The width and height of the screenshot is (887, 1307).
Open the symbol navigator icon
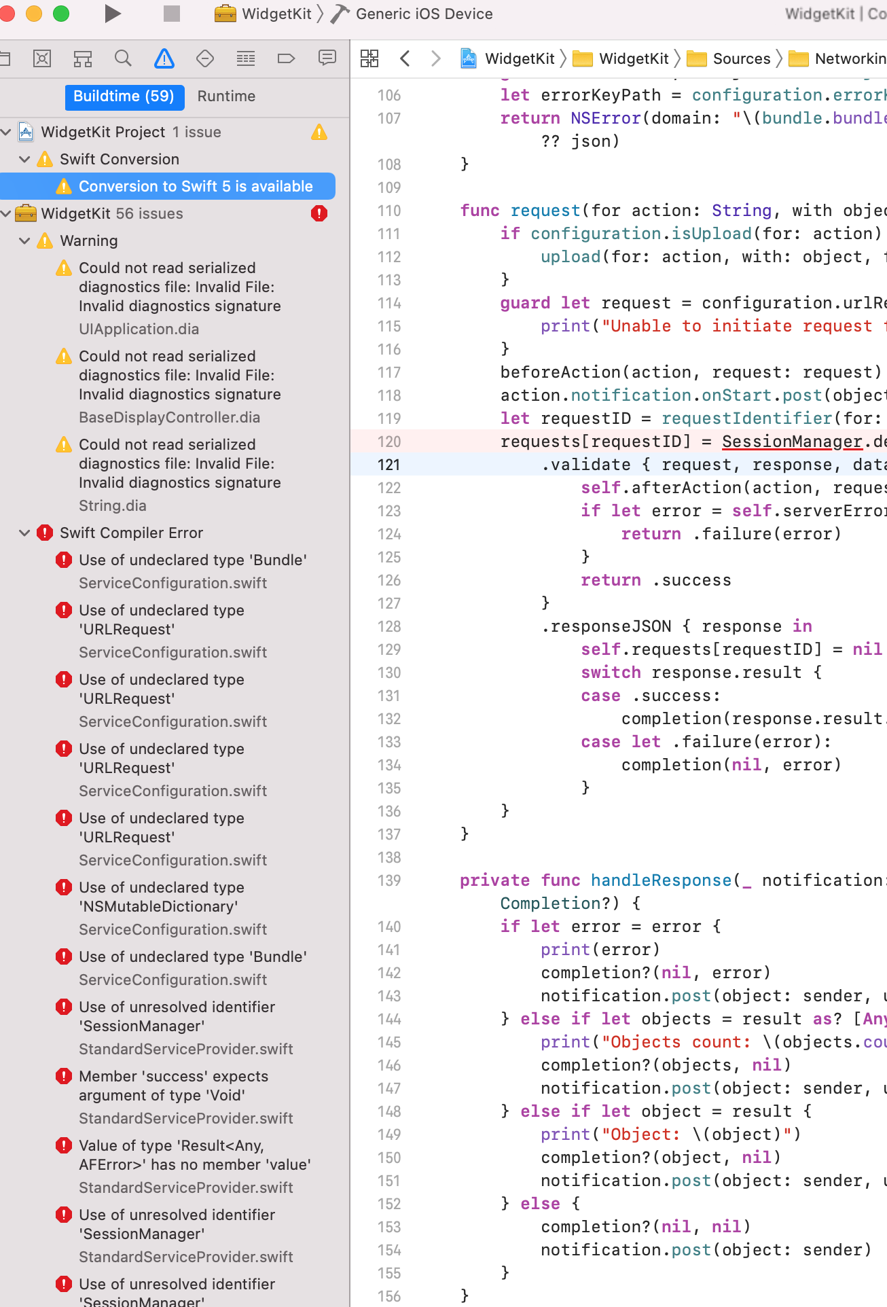point(83,58)
